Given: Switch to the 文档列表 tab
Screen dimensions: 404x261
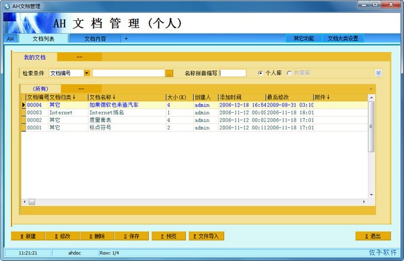Looking at the screenshot, I should (43, 39).
